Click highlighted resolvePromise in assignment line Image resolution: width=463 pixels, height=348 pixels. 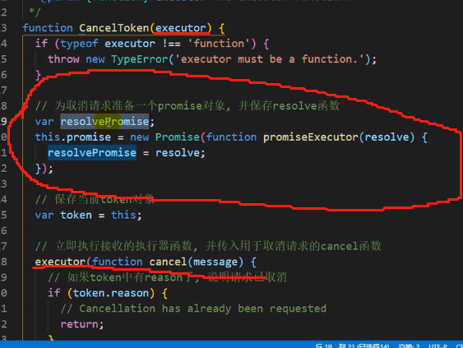click(x=92, y=153)
